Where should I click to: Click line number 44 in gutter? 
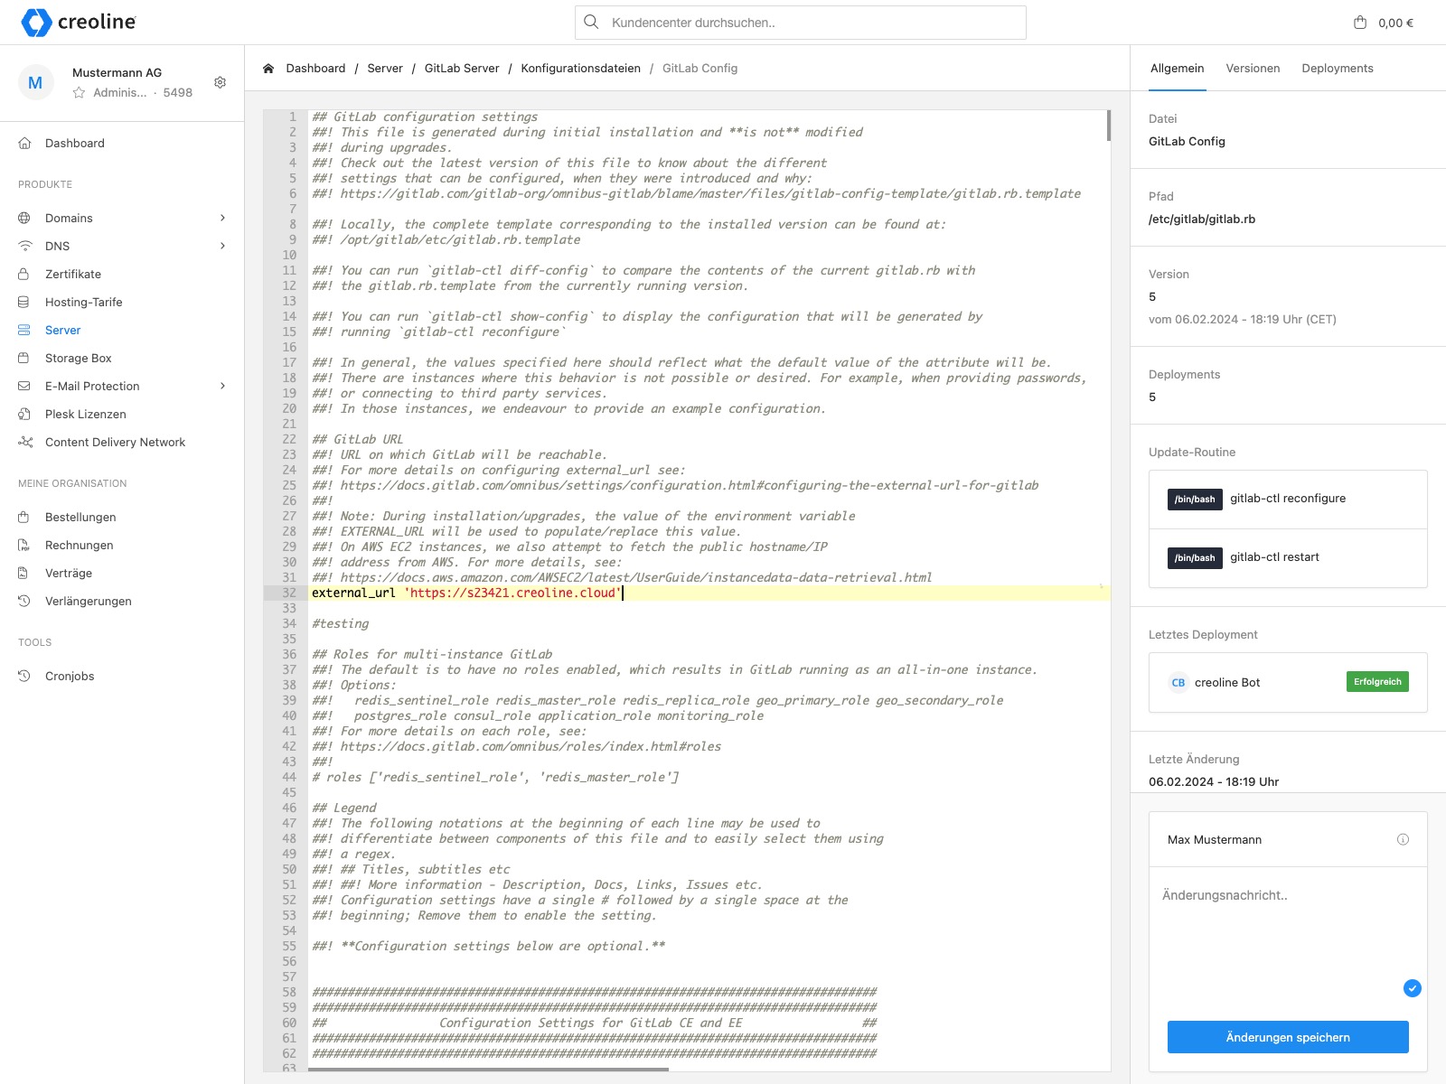pyautogui.click(x=289, y=777)
